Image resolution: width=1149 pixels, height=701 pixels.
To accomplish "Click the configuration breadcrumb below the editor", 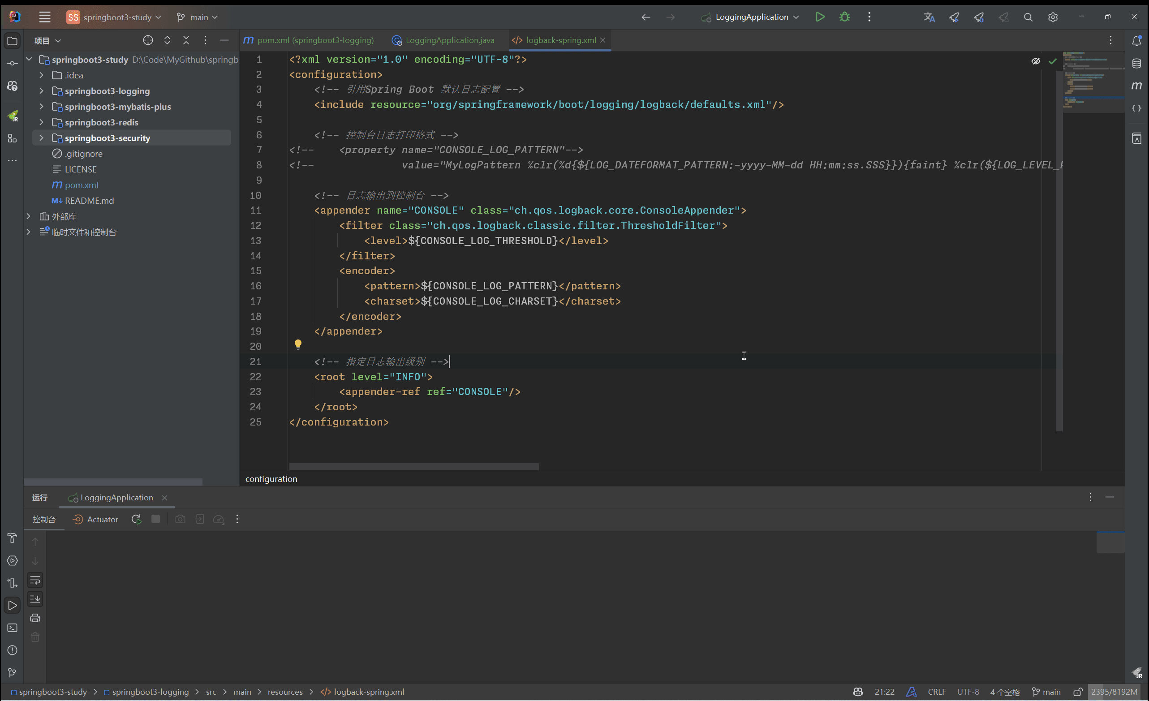I will point(271,478).
